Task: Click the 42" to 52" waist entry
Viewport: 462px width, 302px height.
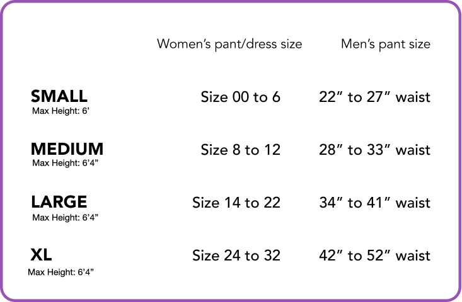Action: click(x=374, y=256)
